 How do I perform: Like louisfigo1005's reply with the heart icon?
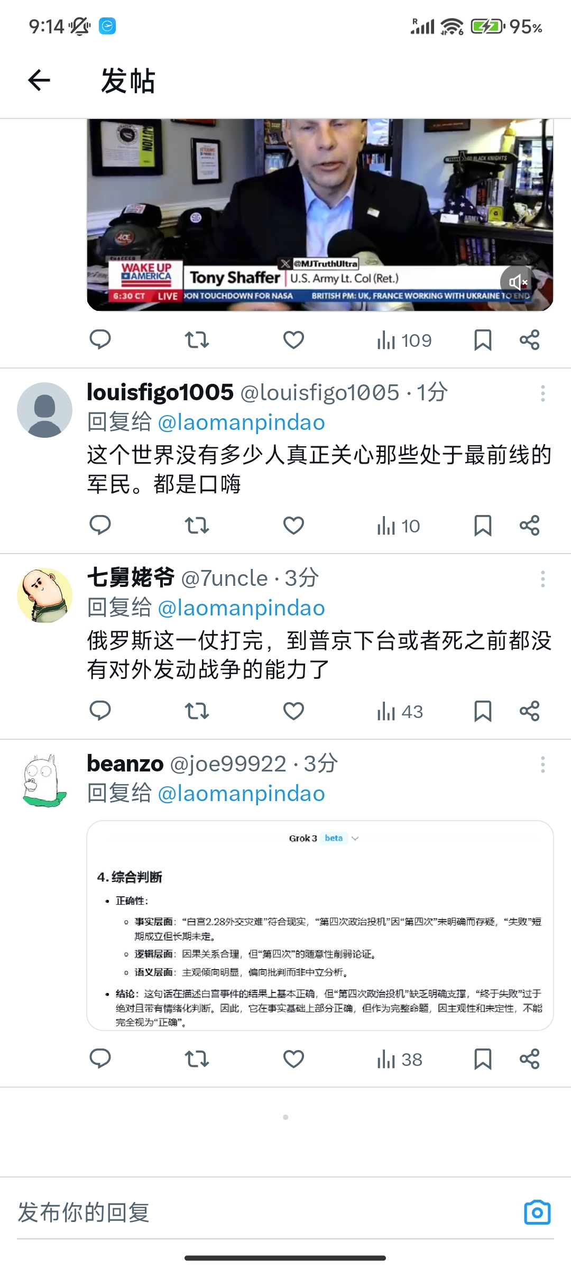pos(293,526)
